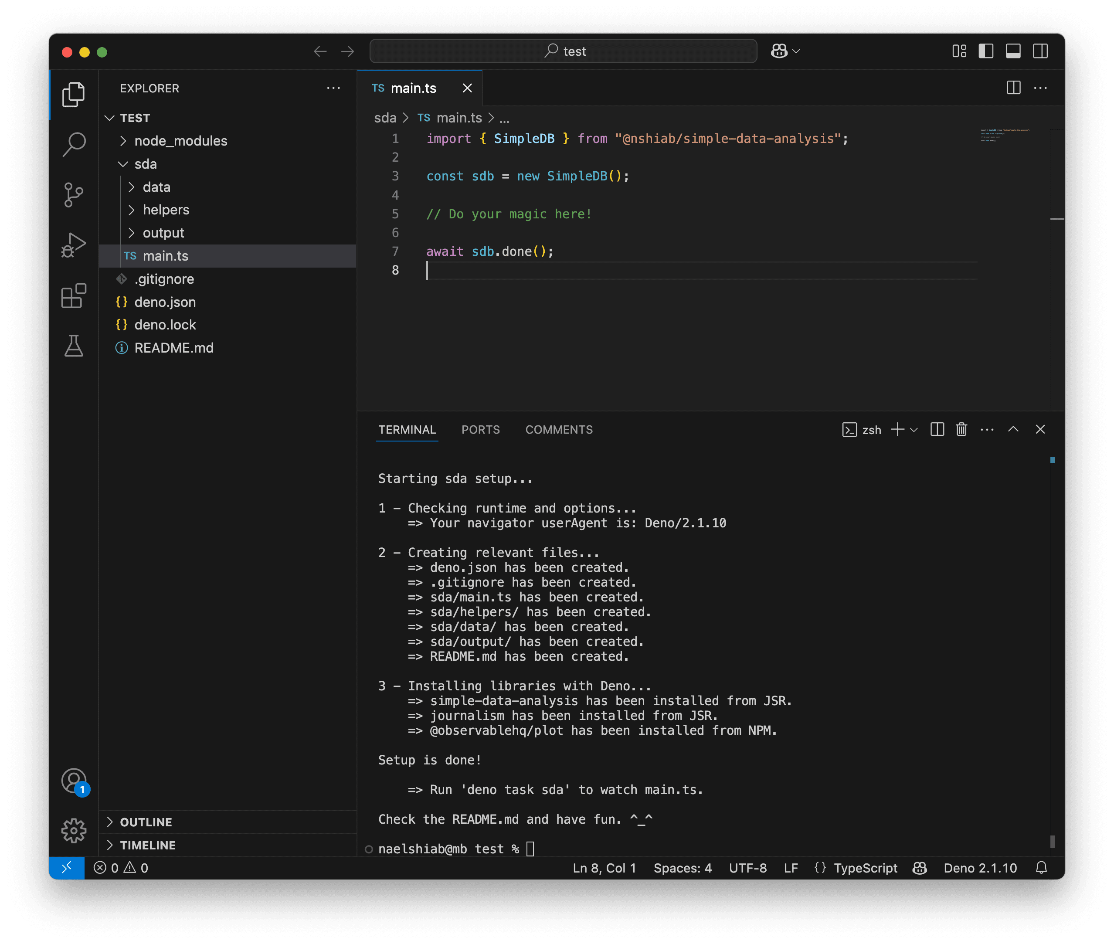This screenshot has width=1114, height=944.
Task: Expand the OUTLINE section
Action: pos(228,822)
